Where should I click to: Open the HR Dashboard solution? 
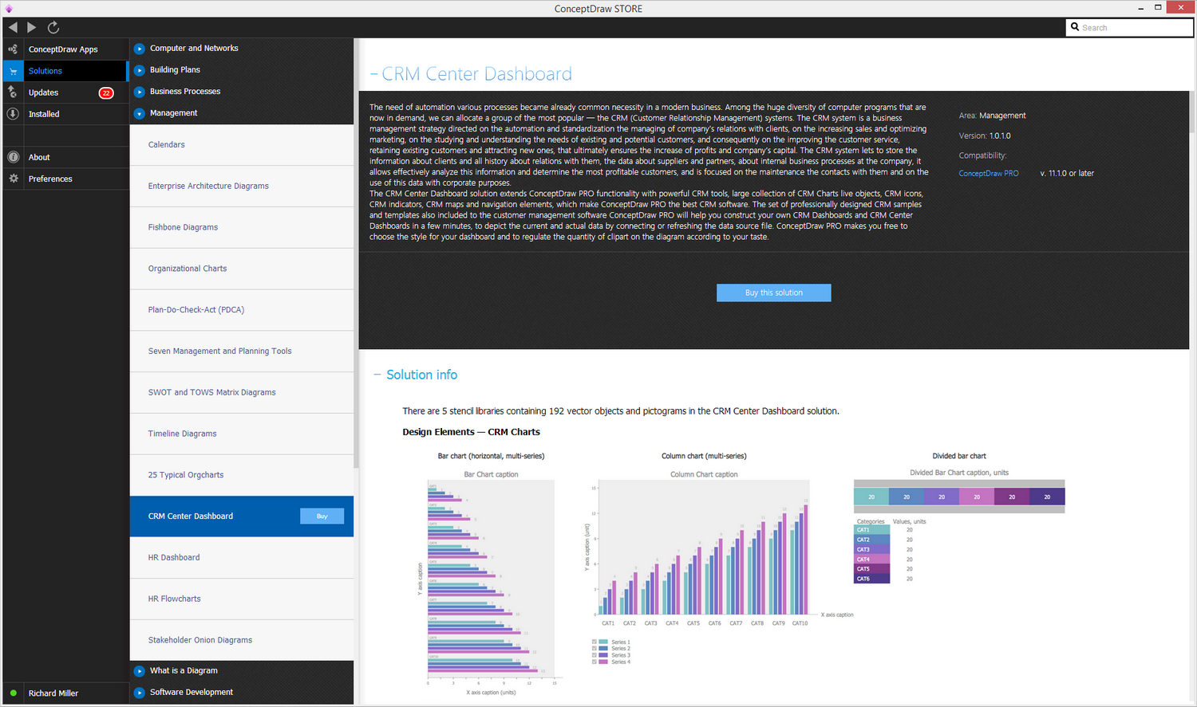242,558
